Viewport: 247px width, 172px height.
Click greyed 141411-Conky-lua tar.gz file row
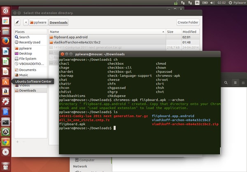124,47
